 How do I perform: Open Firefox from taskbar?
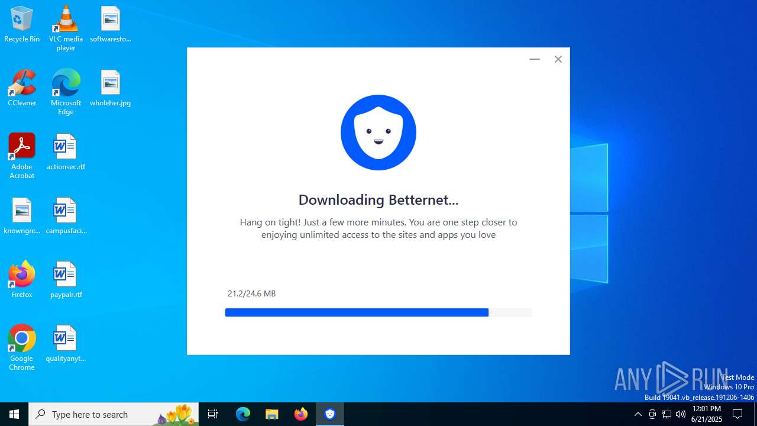point(301,414)
